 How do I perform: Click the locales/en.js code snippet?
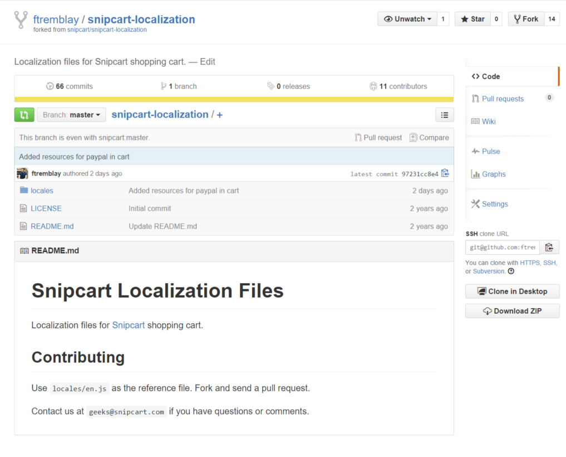tap(80, 388)
